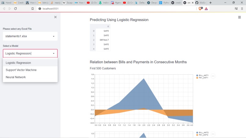The width and height of the screenshot is (246, 138).
Task: Click First 500 Customers subtitle
Action: [103, 69]
